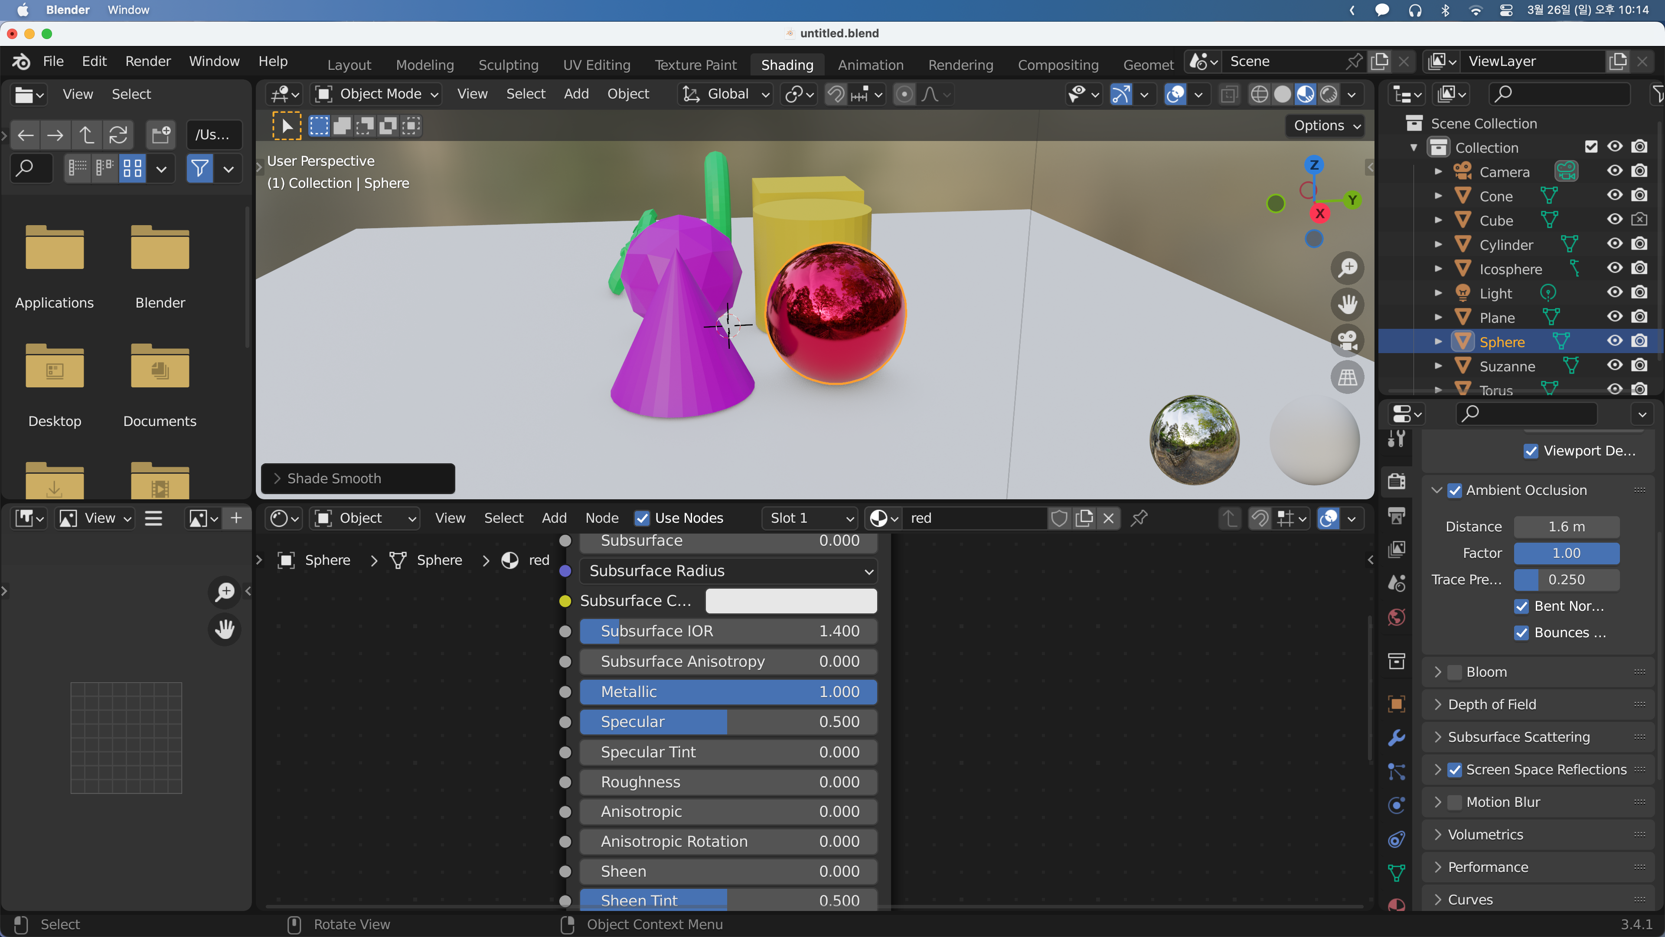The image size is (1665, 937).
Task: Enable the Motion Blur checkbox
Action: click(1454, 802)
